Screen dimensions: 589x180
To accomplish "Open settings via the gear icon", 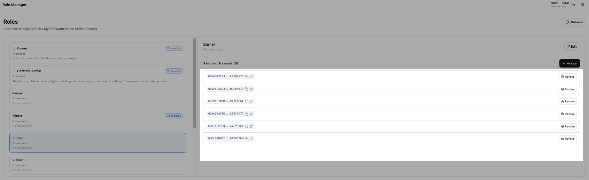I will tap(582, 5).
